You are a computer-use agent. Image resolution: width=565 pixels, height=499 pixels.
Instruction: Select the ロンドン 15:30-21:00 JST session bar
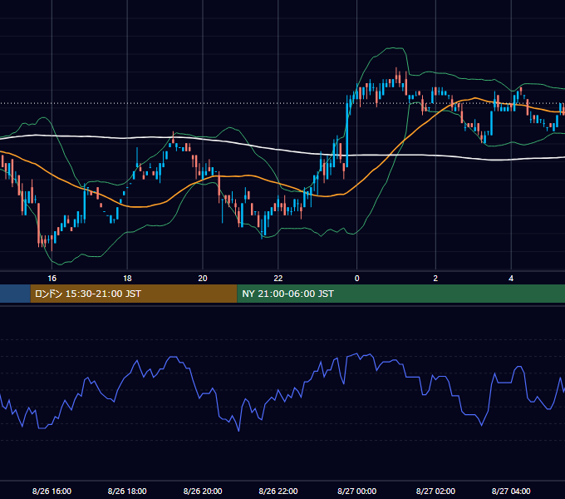[134, 294]
